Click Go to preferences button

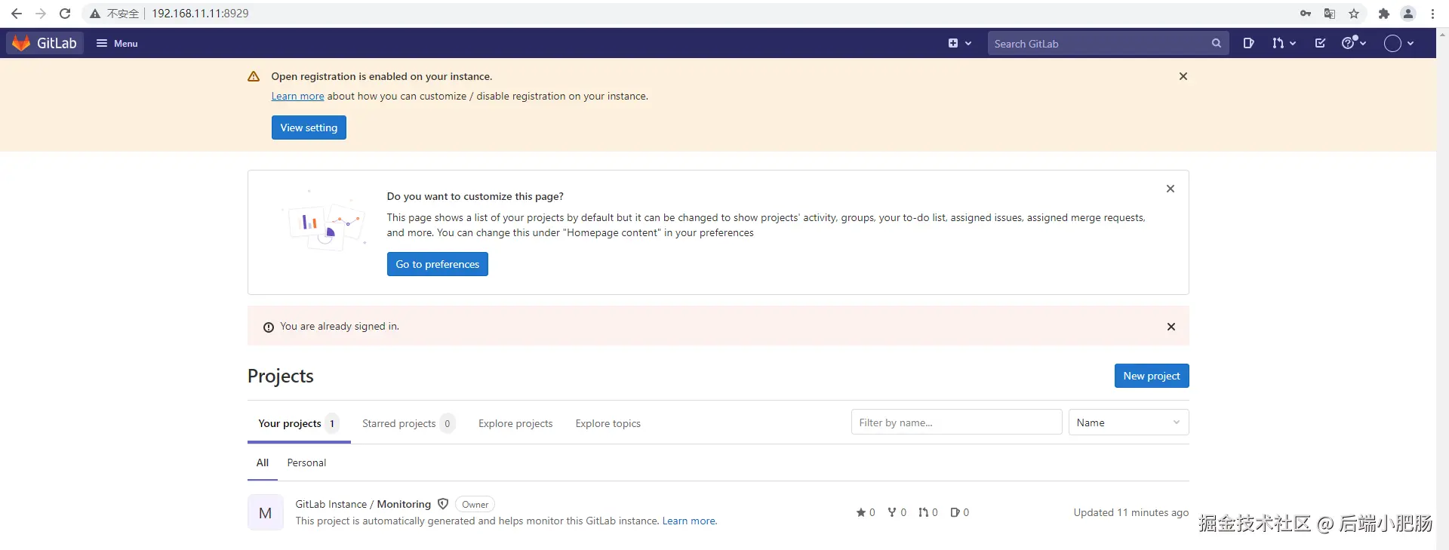(438, 264)
